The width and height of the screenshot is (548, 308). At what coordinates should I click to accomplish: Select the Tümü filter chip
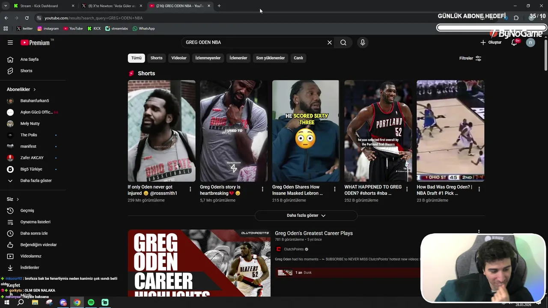coord(136,58)
